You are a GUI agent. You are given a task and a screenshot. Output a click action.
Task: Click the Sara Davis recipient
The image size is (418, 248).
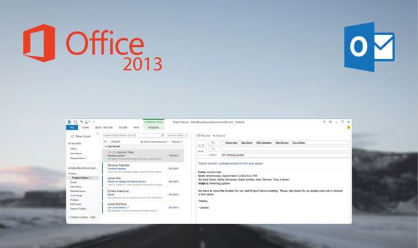pos(247,143)
